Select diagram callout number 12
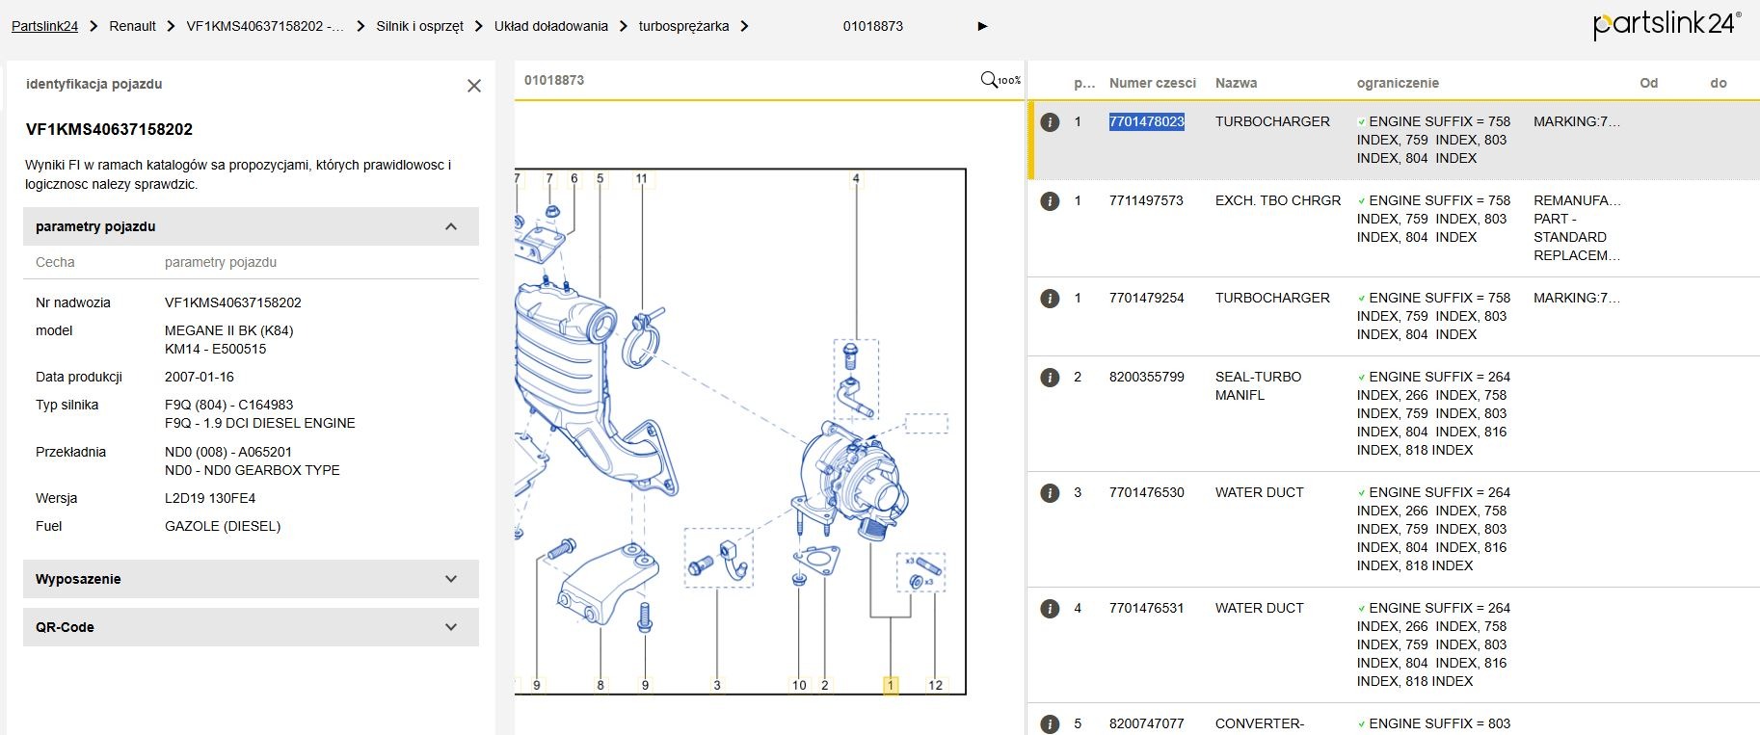1760x735 pixels. (x=935, y=685)
